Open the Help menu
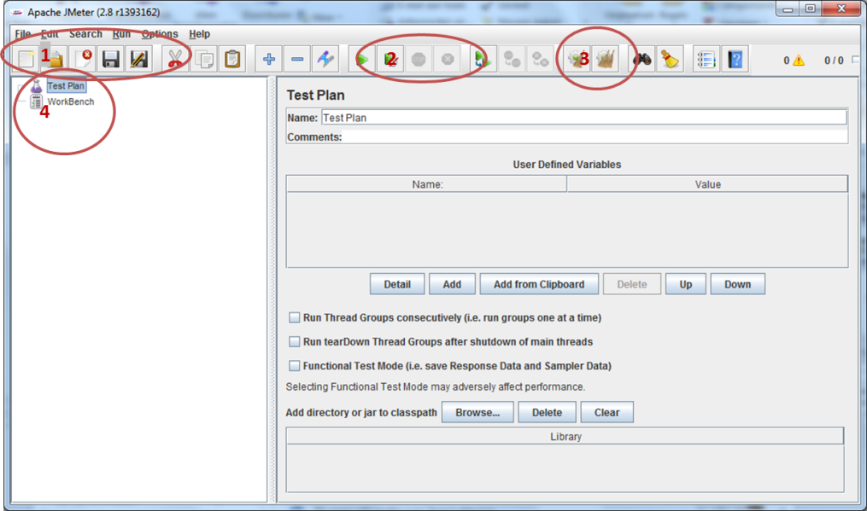 click(x=200, y=34)
